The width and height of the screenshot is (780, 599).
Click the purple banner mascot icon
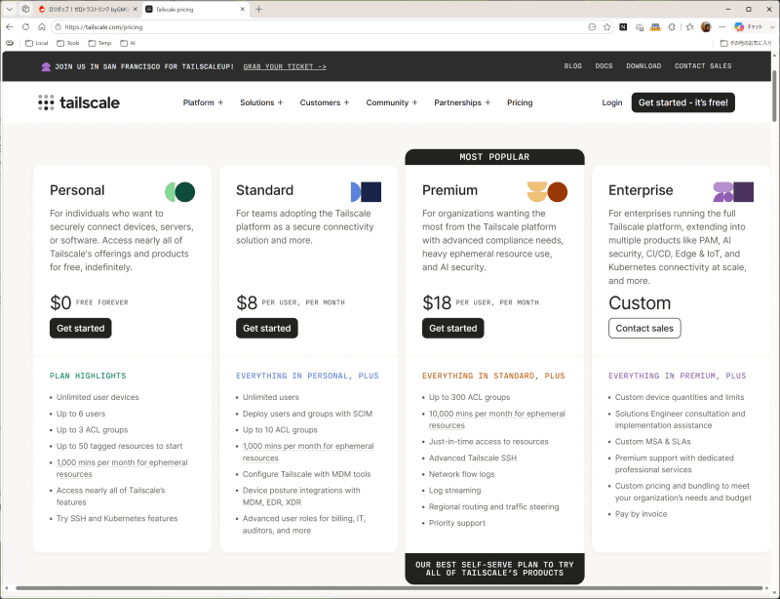(x=46, y=66)
